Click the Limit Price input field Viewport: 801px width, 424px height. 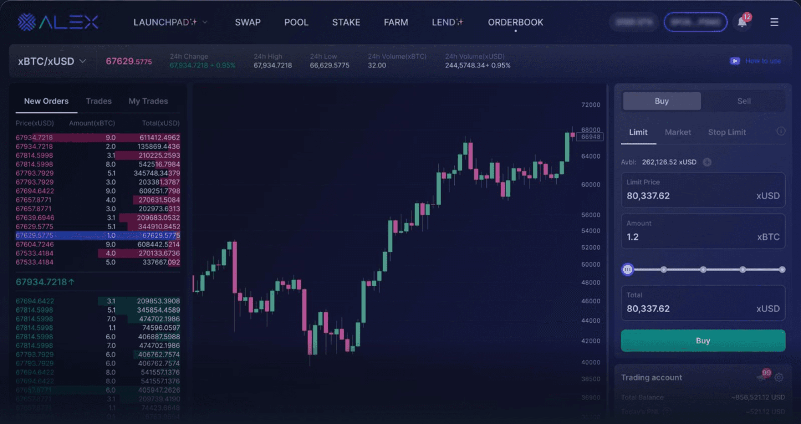click(x=703, y=190)
